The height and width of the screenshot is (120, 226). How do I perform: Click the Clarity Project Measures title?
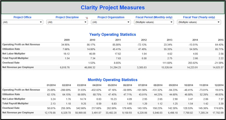coord(113,8)
